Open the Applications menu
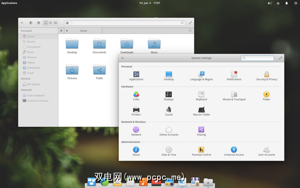 [9, 3]
